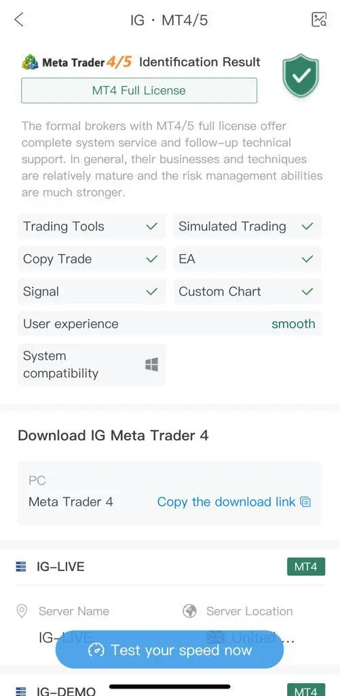Image resolution: width=340 pixels, height=696 pixels.
Task: Tap Test your speed now button
Action: tap(170, 650)
